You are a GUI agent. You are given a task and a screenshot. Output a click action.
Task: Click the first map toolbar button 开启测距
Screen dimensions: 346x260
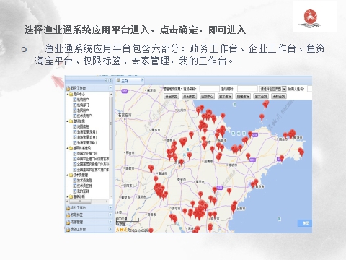pos(172,96)
